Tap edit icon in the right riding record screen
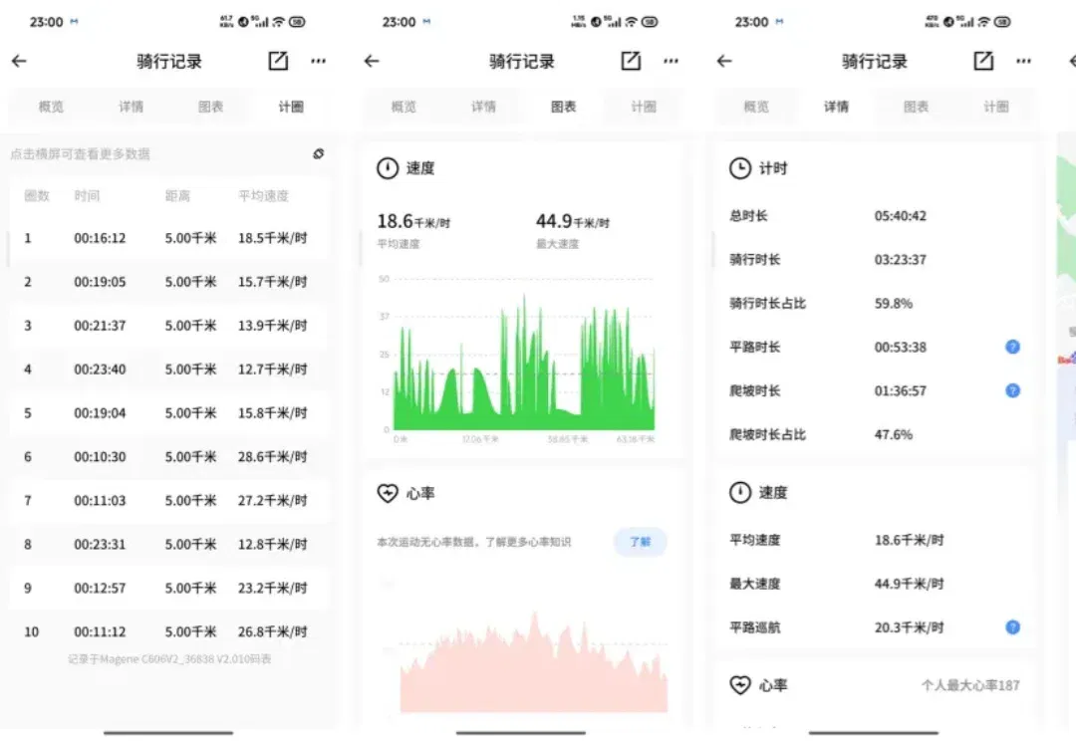This screenshot has height=741, width=1076. [983, 61]
